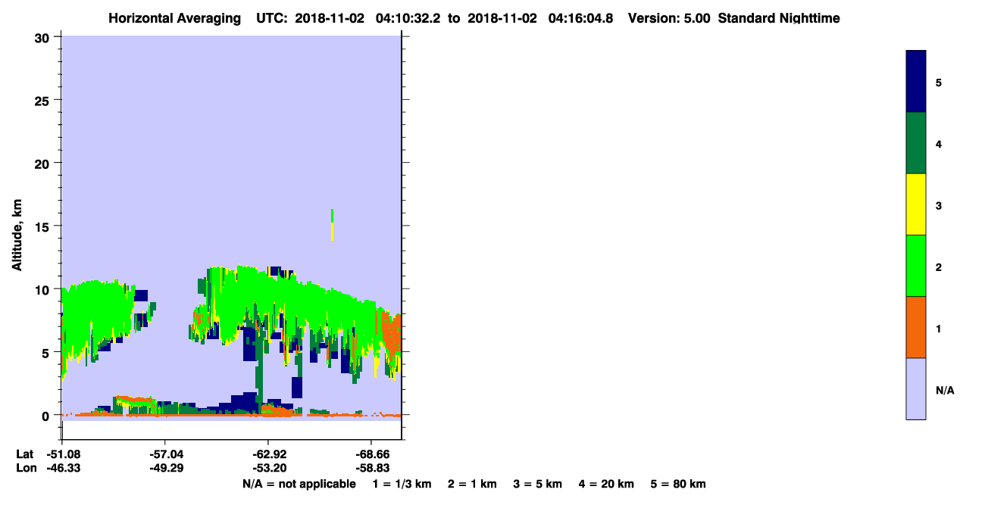Click the 'N/A = not applicable' footnote
The height and width of the screenshot is (505, 985).
click(x=299, y=484)
